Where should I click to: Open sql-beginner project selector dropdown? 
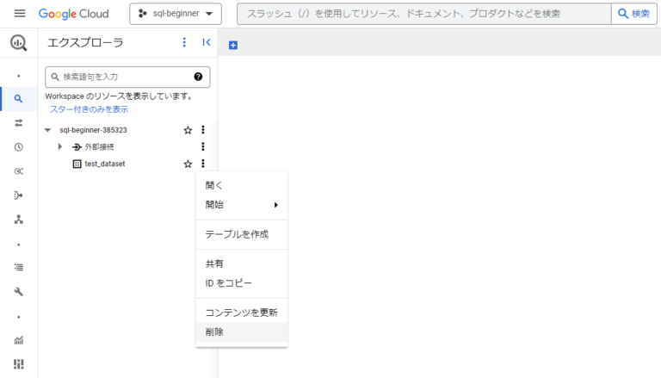pyautogui.click(x=176, y=14)
